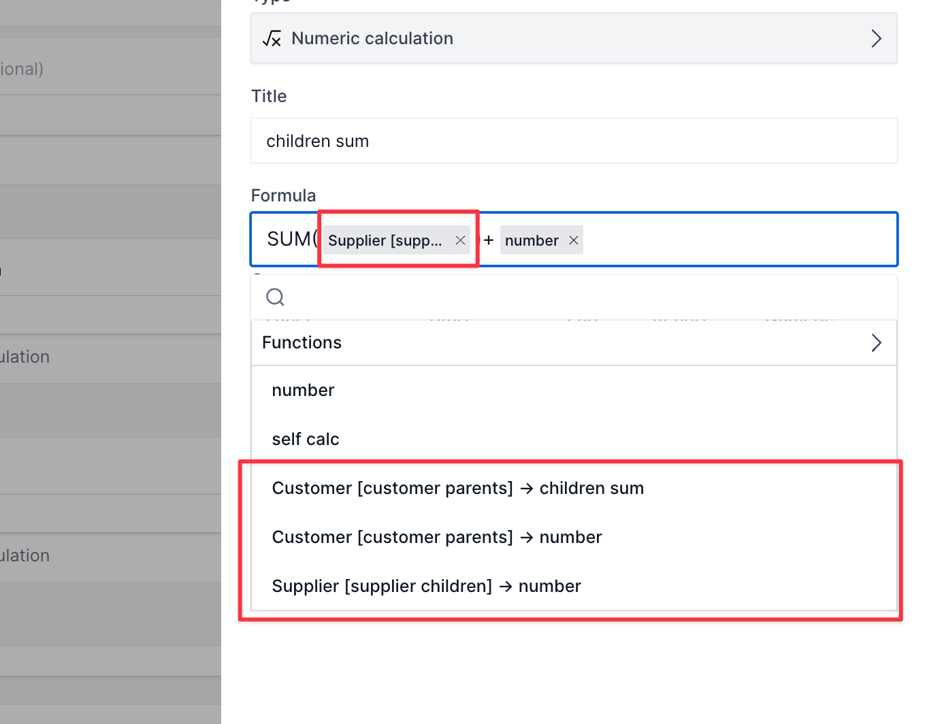
Task: Remove the Supplier chip from the formula
Action: pyautogui.click(x=460, y=240)
